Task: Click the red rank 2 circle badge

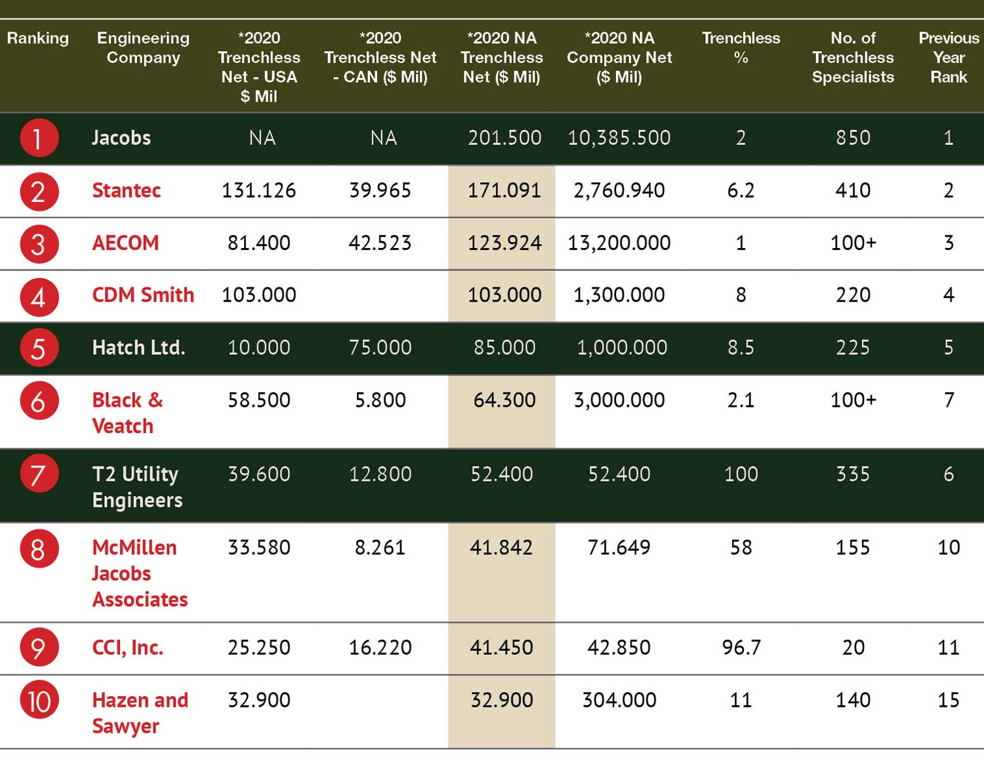Action: pos(39,192)
